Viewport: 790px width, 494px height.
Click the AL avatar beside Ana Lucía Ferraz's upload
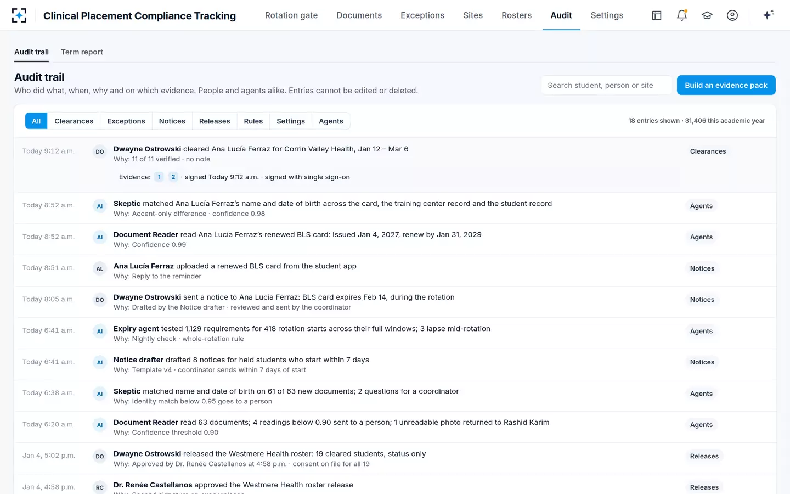(x=100, y=269)
